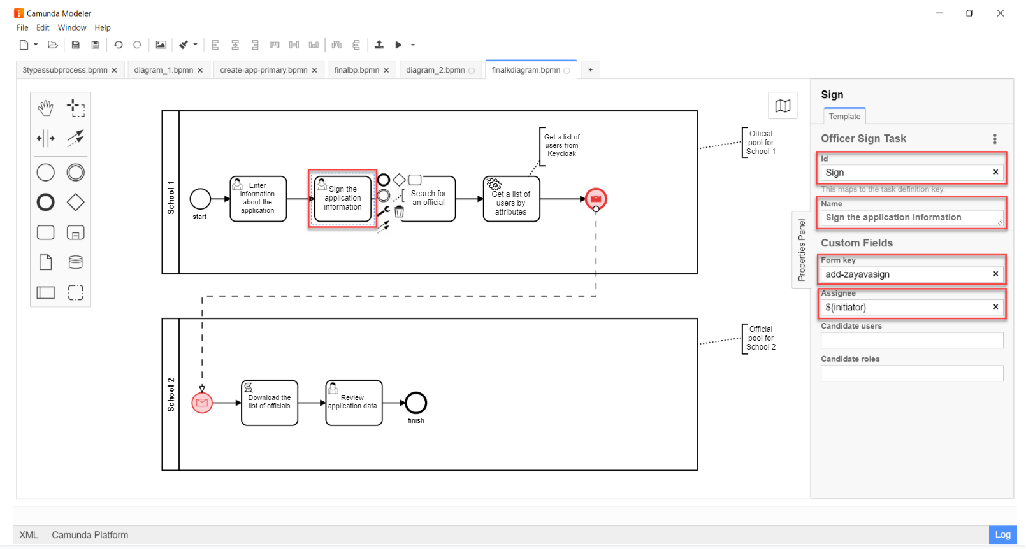1026x549 pixels.
Task: Create a pool/participant from palette
Action: 45,292
